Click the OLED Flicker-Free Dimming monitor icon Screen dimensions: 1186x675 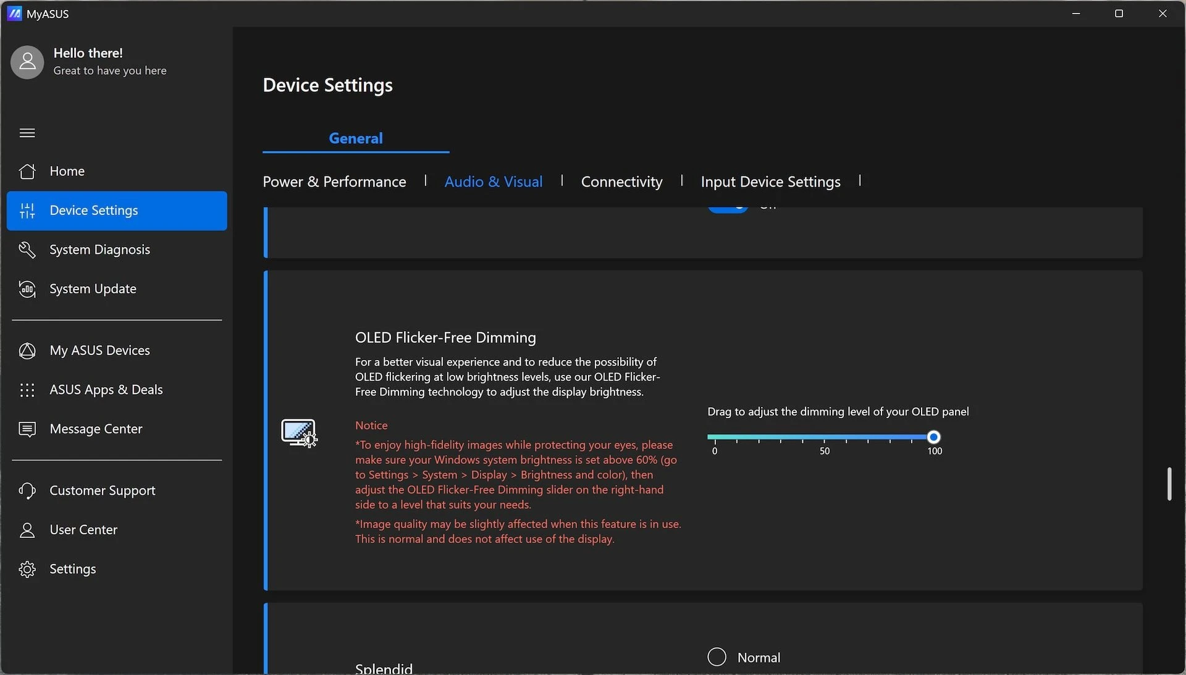tap(299, 433)
